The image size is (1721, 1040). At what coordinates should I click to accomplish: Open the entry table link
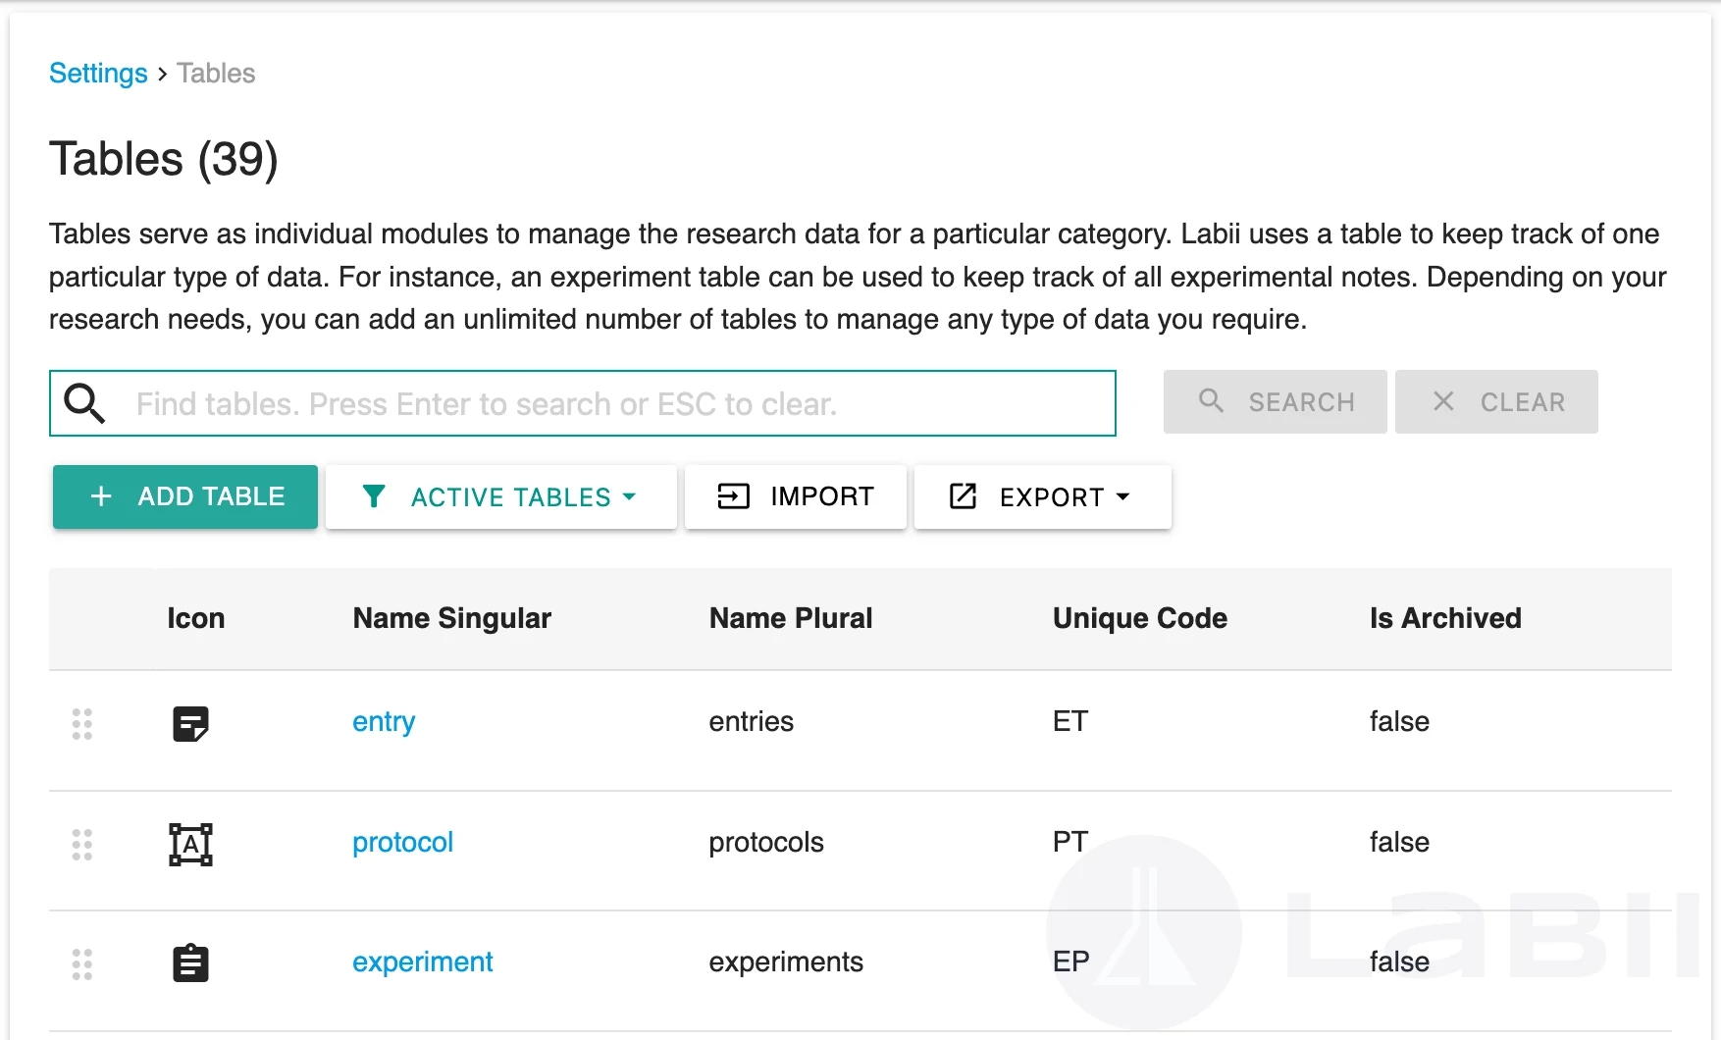click(384, 722)
